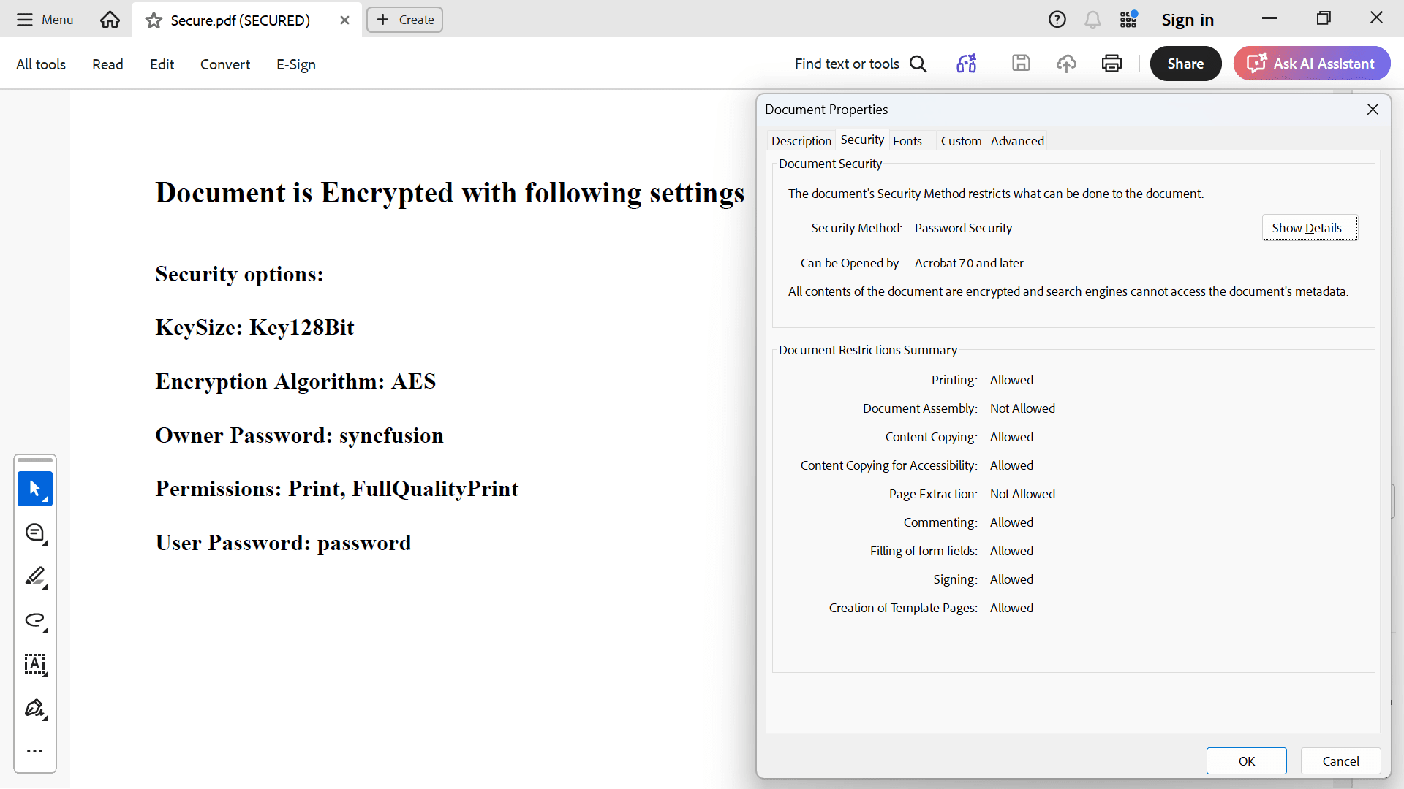Image resolution: width=1404 pixels, height=789 pixels.
Task: Select the add comment tool
Action: tap(35, 533)
